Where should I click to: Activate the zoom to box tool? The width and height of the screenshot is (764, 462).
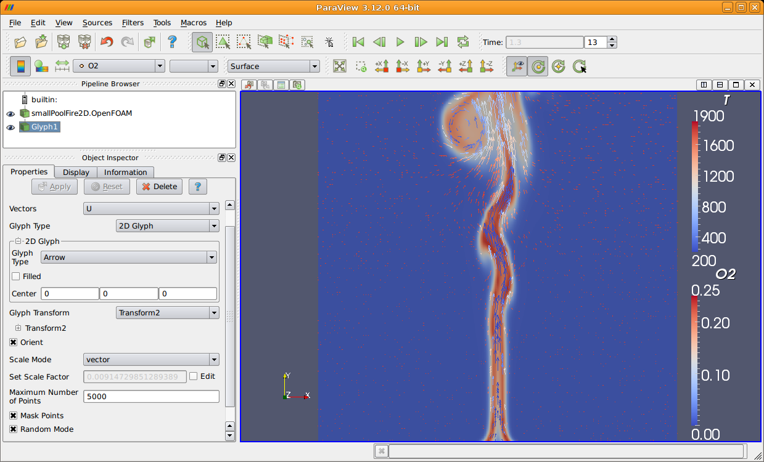(361, 66)
